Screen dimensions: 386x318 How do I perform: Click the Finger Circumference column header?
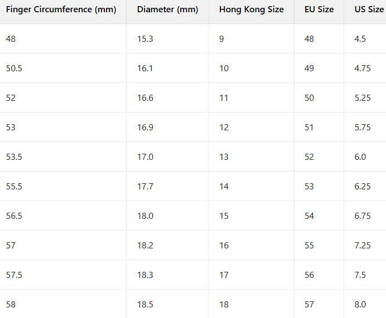pyautogui.click(x=61, y=9)
